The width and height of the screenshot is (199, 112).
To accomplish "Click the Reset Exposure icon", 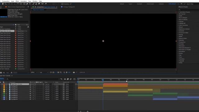I will pos(67,72).
